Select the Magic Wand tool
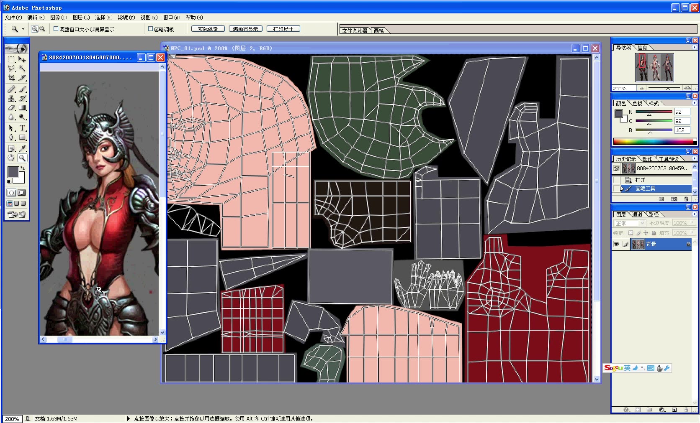The image size is (700, 423). click(x=22, y=69)
